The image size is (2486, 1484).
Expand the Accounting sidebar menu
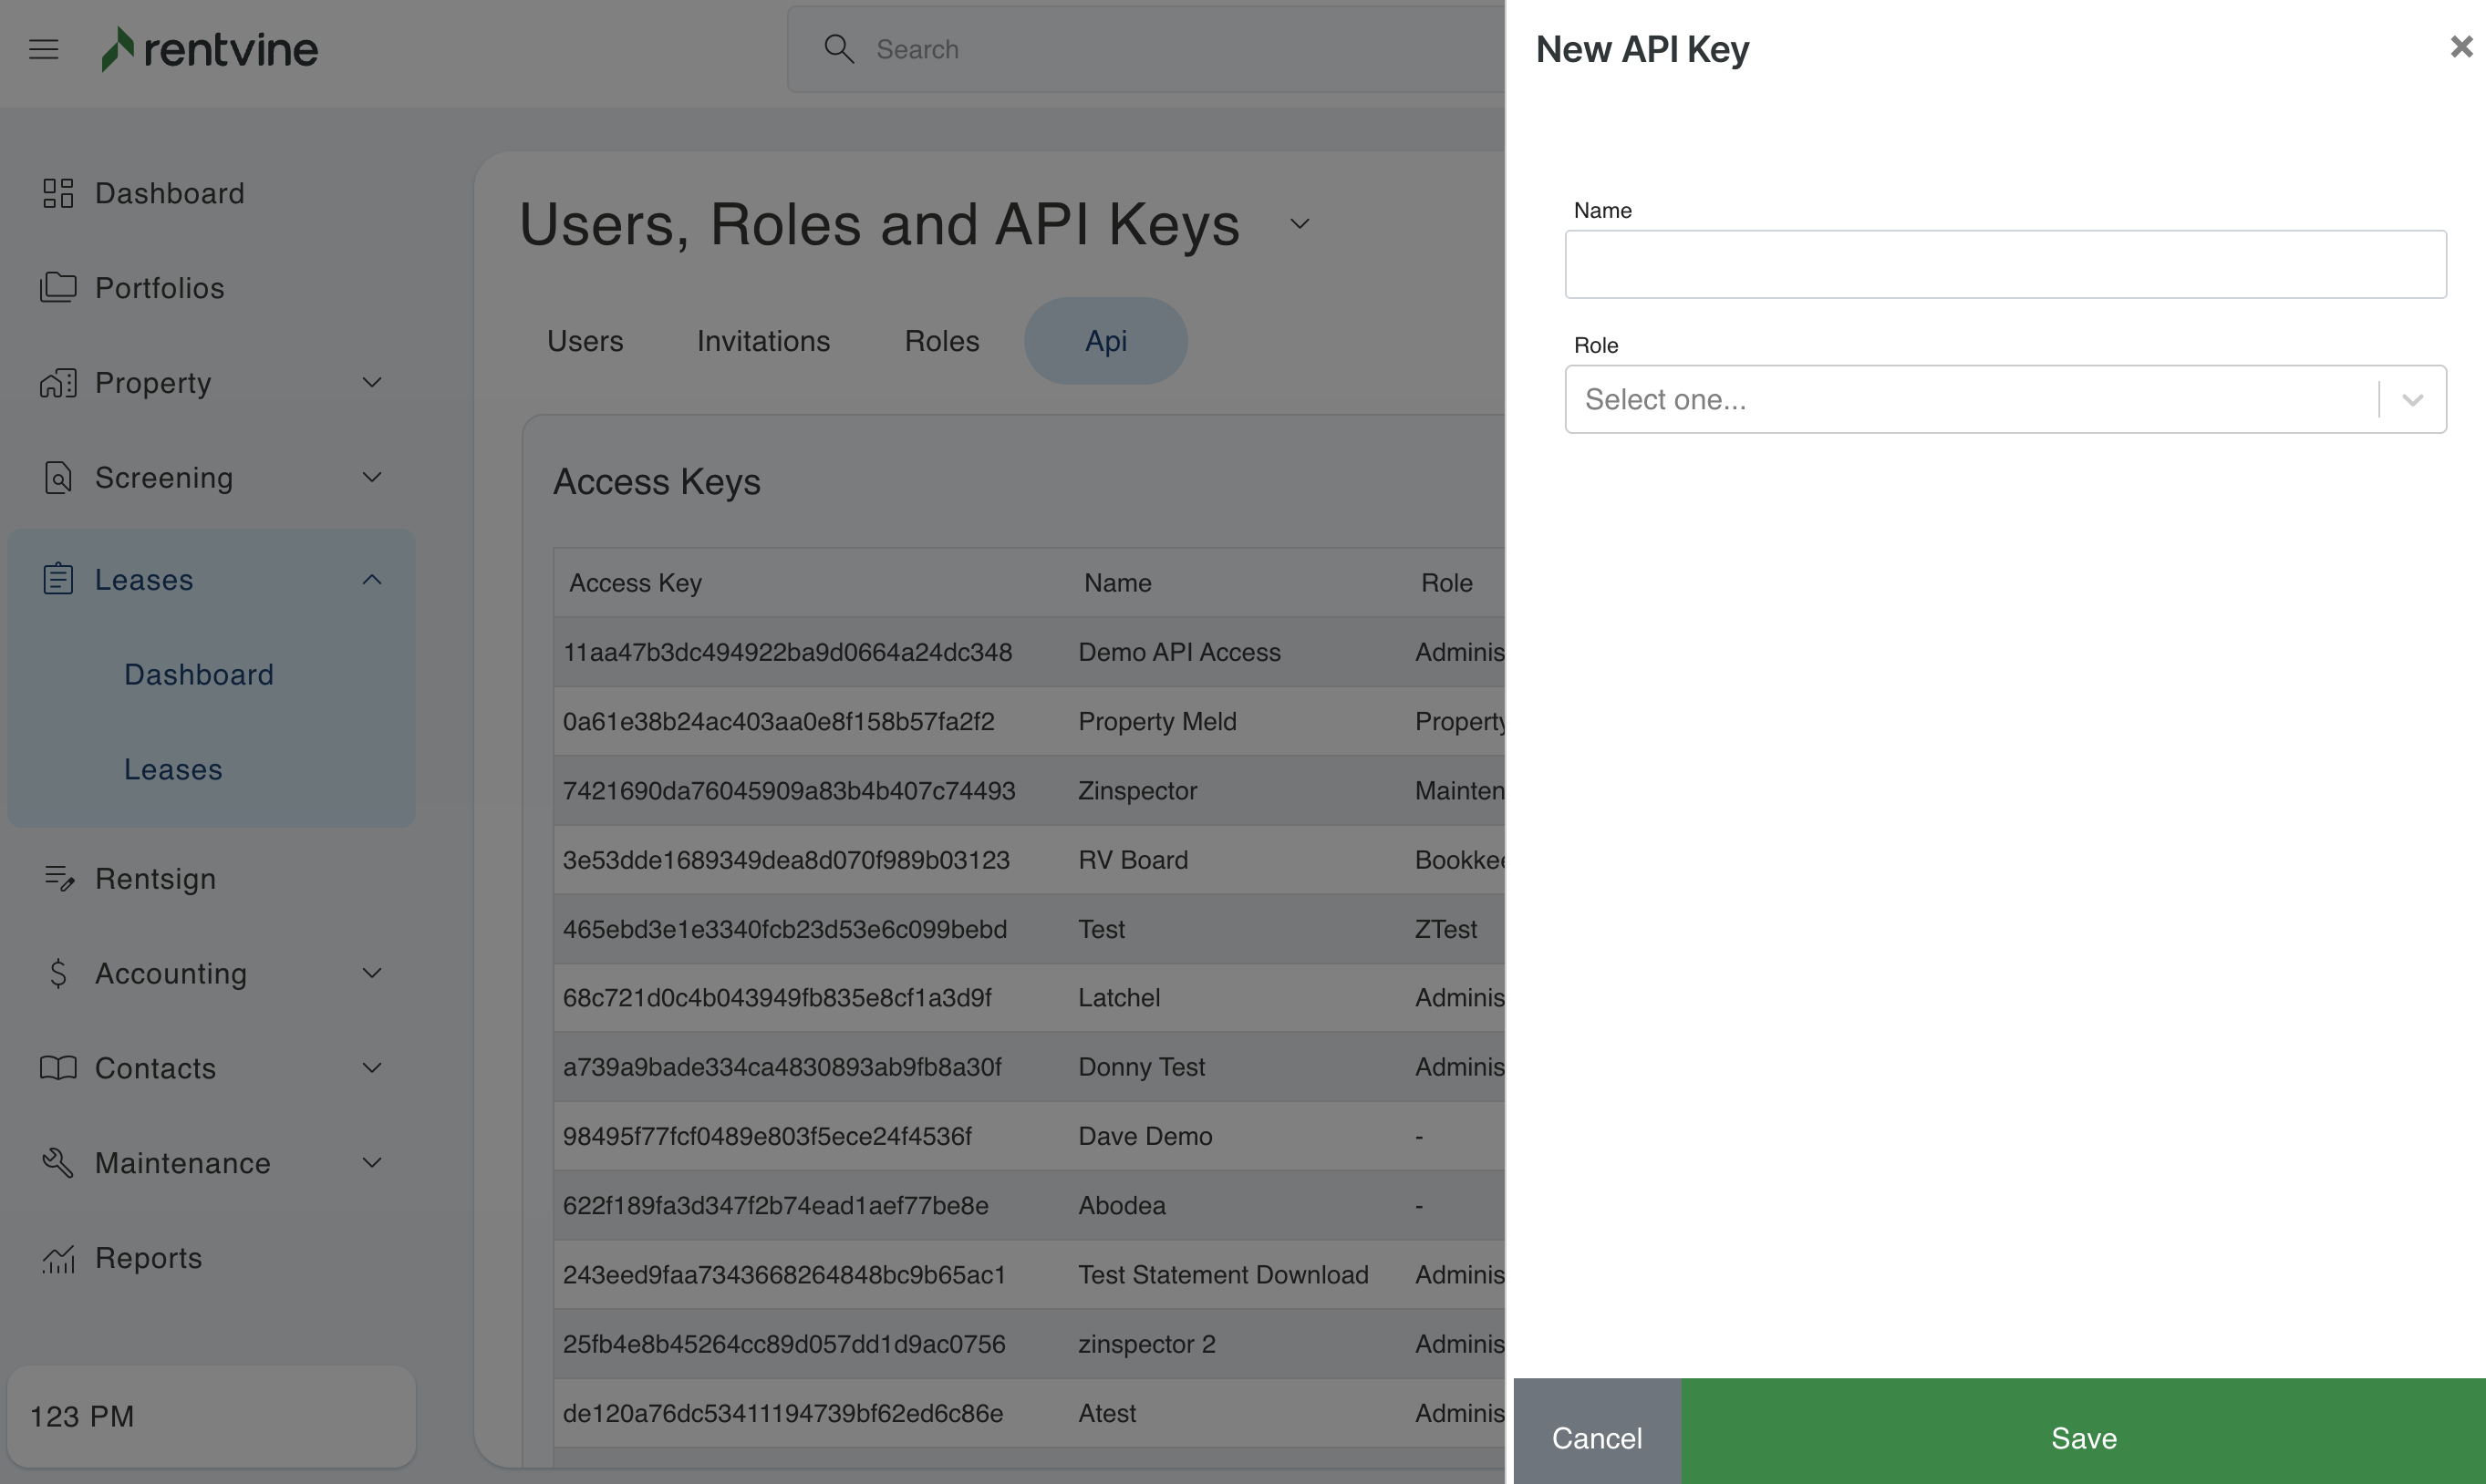click(372, 973)
